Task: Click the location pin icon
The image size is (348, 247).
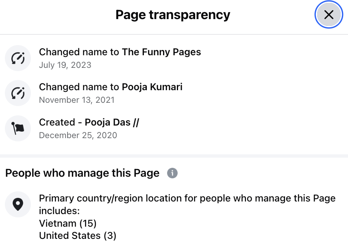Action: click(x=18, y=204)
